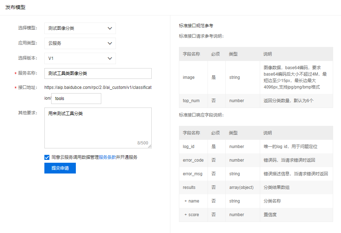Image resolution: width=341 pixels, height=233 pixels.
Task: Uncheck the 同意云服务调用数据管理 agreement checkbox
Action: coord(47,157)
